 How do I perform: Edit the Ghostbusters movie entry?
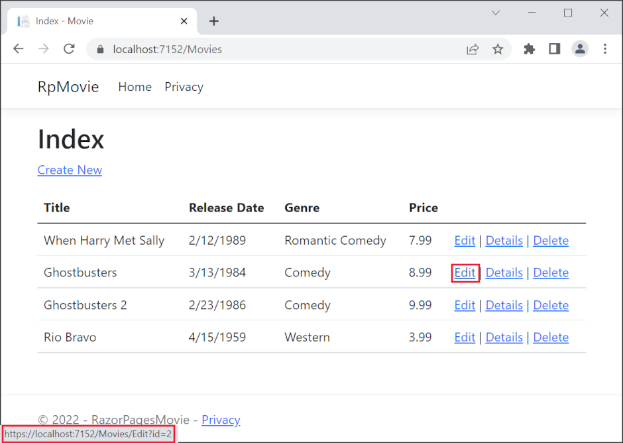465,273
